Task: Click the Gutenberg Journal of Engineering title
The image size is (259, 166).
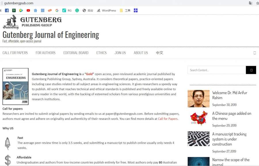Action: (x=51, y=35)
